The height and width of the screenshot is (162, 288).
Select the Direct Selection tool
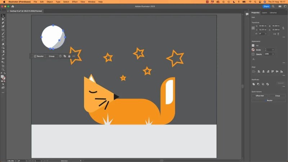(x=3, y=19)
